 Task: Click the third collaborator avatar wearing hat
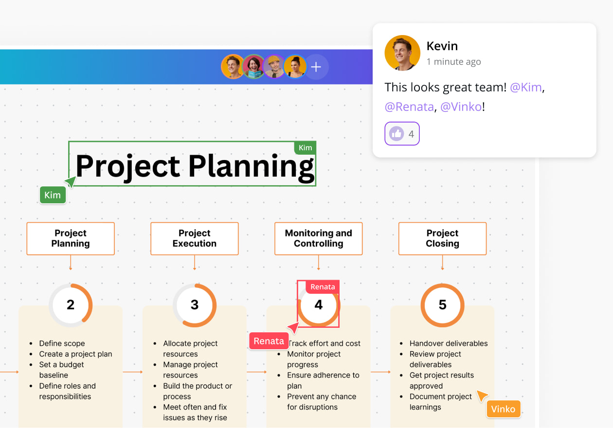pos(275,67)
